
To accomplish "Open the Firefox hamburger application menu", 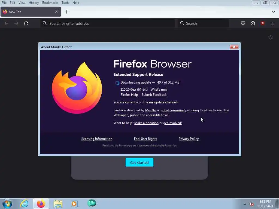I will click(272, 23).
